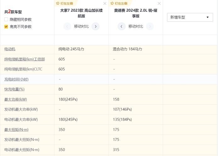This screenshot has width=218, height=156.
Task: Click 180(245Ps) in 最大功率 row
Action: (68, 99)
